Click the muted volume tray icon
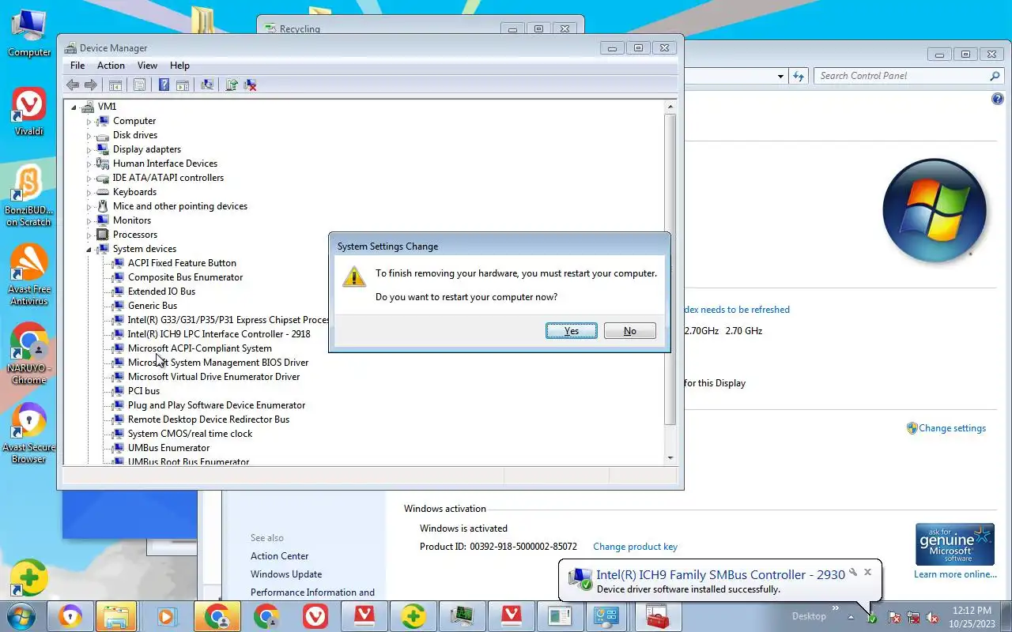This screenshot has width=1012, height=632. coord(933,618)
